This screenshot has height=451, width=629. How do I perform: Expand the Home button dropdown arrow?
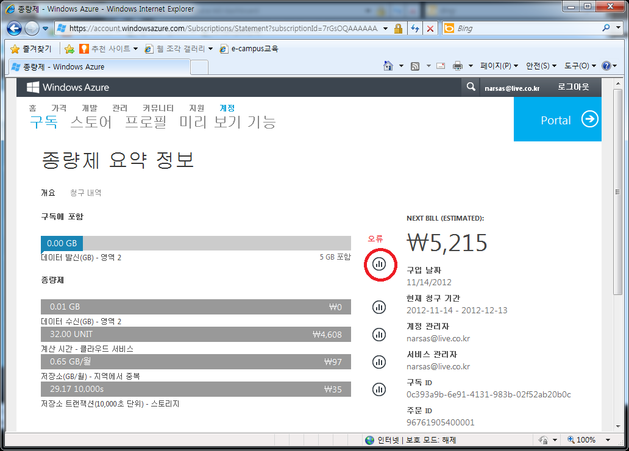tap(401, 66)
